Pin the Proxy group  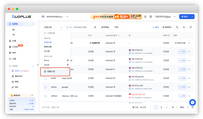[68, 60]
